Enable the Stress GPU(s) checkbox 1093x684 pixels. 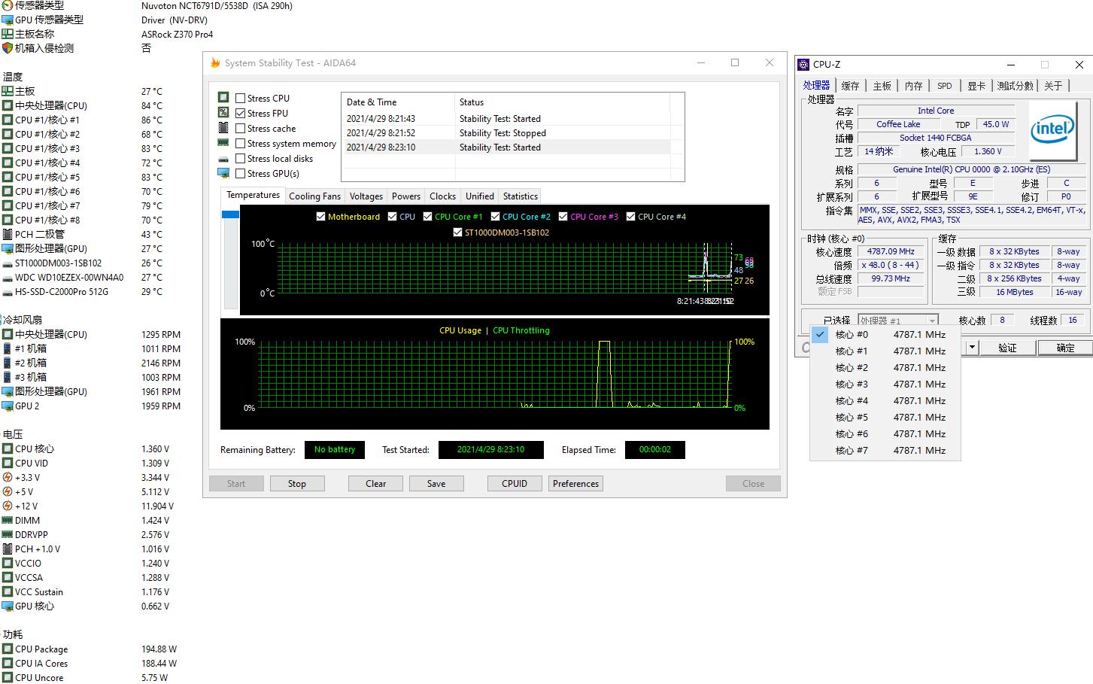click(x=239, y=173)
